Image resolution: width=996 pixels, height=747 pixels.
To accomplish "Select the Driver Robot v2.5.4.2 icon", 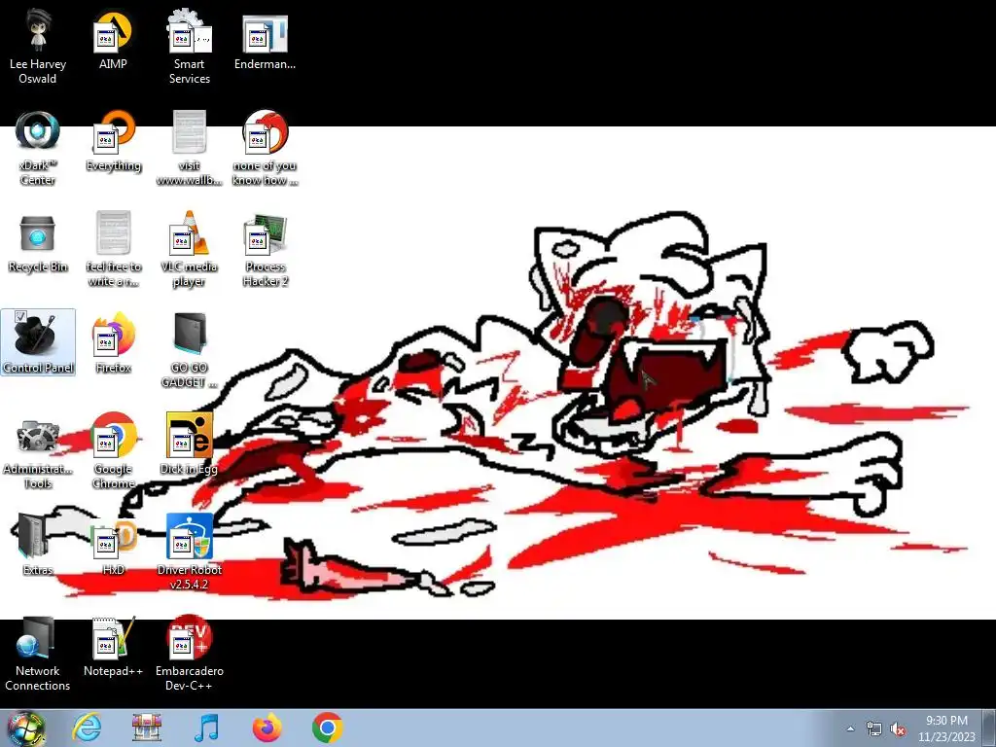I will tap(190, 552).
